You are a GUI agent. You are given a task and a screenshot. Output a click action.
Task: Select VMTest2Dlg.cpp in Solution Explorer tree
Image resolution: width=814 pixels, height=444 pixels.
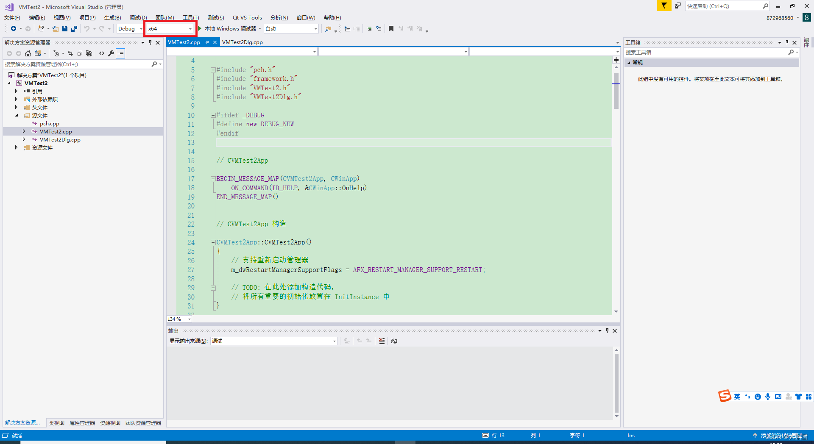point(60,140)
